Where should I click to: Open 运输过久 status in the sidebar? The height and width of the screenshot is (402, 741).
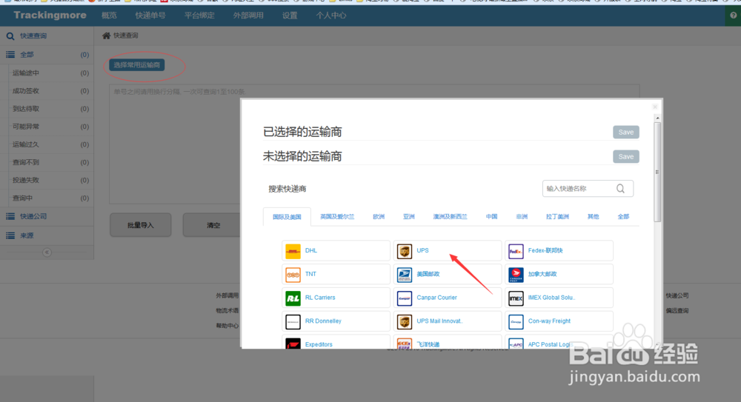coord(47,144)
